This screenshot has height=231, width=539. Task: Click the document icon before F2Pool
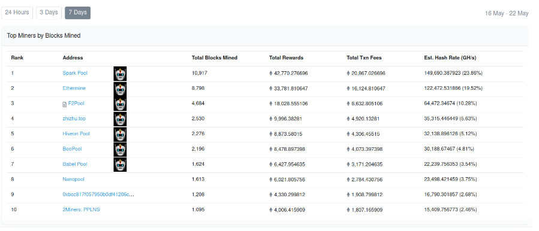(x=64, y=104)
